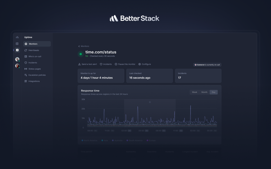Go back to Monitors via breadcrumb chevron
The height and width of the screenshot is (169, 271).
79,46
